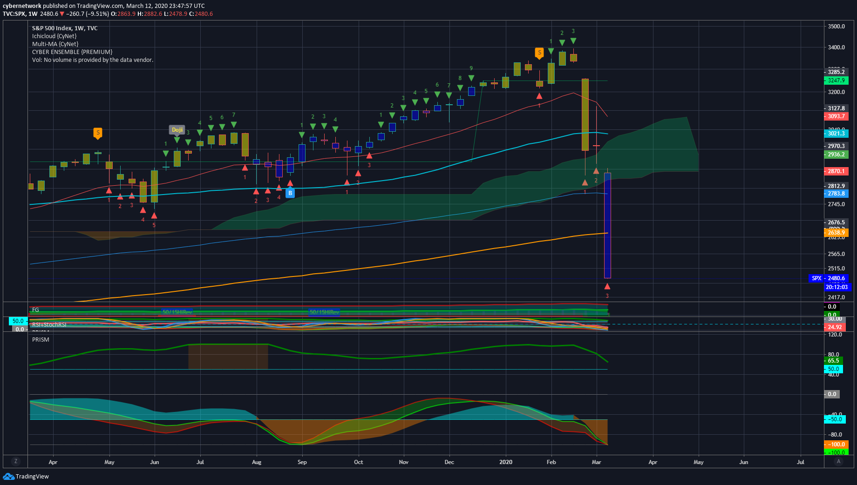The height and width of the screenshot is (485, 857).
Task: Click the cybernetwork publisher name in header
Action: click(22, 6)
